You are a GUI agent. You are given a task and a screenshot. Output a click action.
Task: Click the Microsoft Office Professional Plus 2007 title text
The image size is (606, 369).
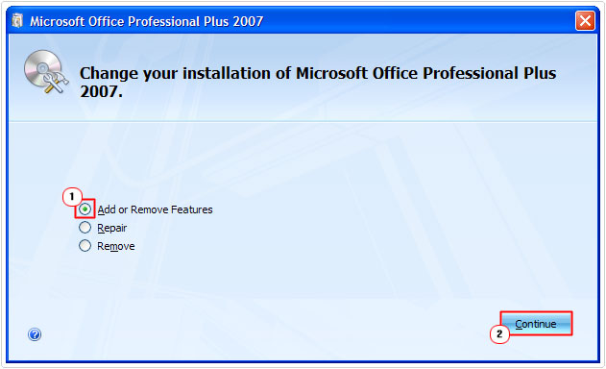(x=147, y=21)
